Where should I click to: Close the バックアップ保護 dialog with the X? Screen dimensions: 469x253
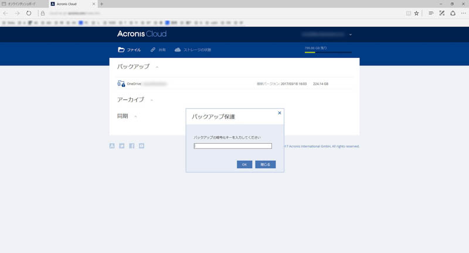[280, 113]
